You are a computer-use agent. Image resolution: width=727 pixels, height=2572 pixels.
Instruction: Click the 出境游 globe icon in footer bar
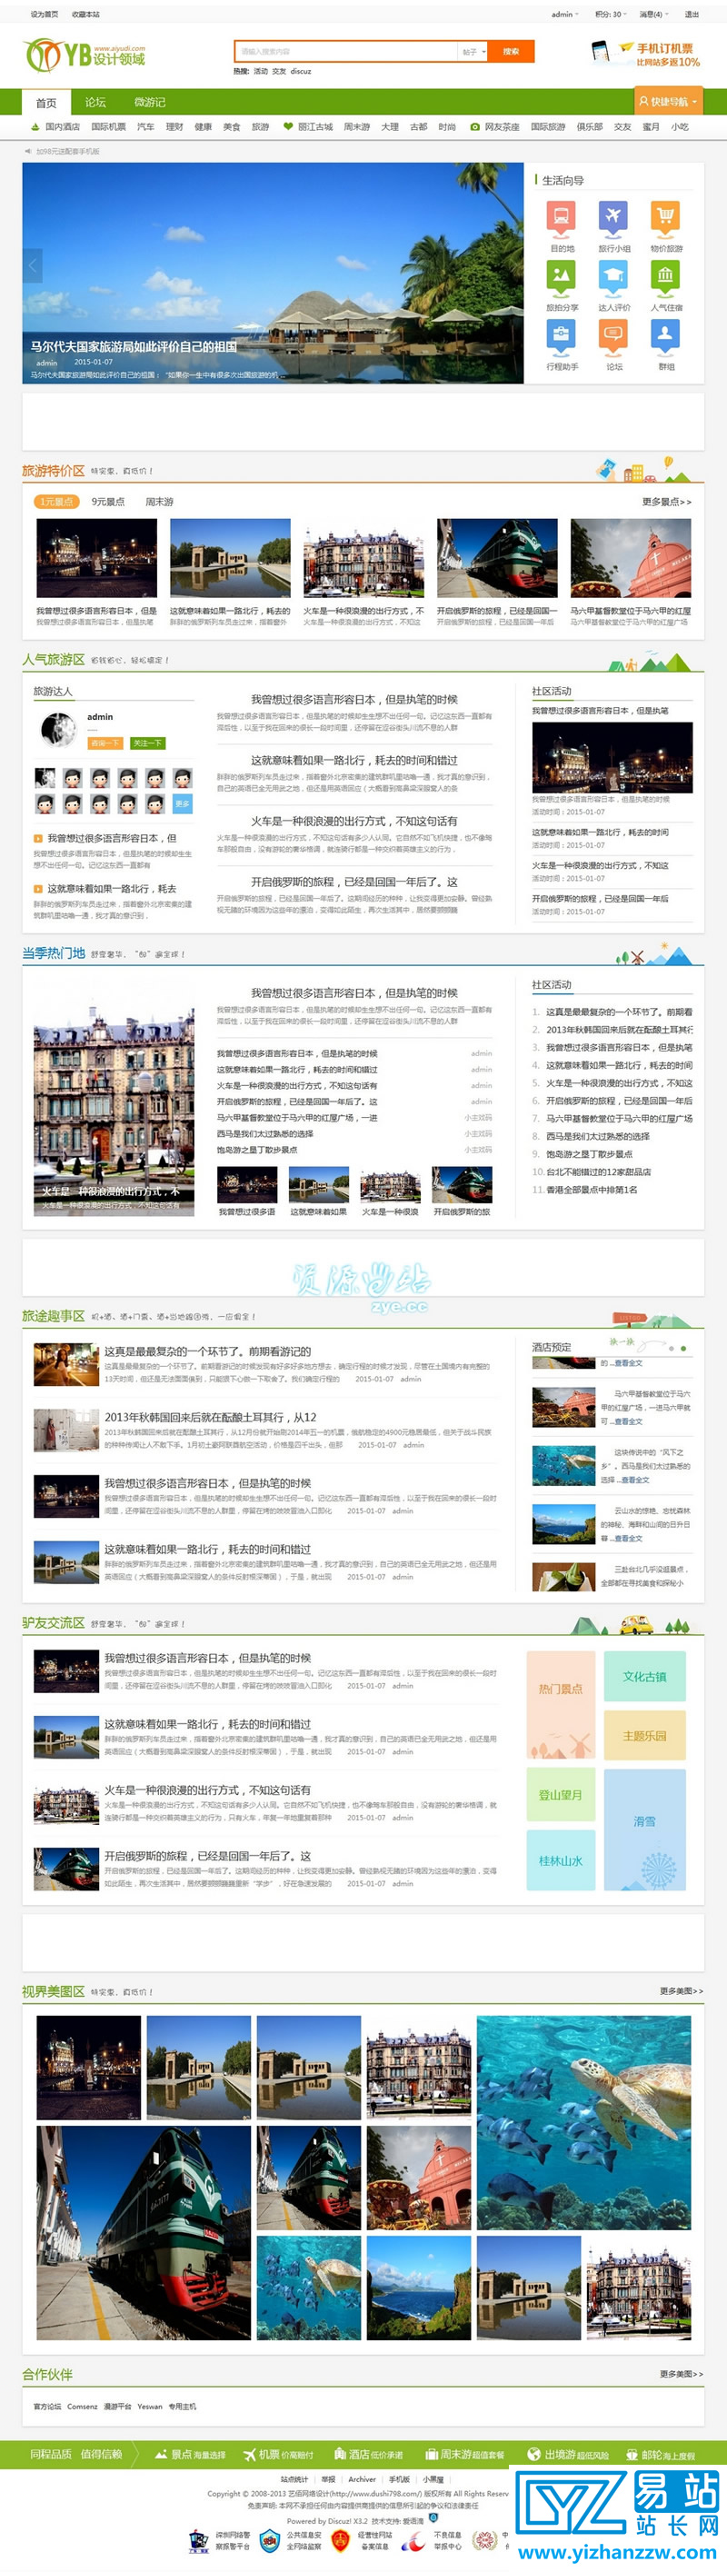534,2453
